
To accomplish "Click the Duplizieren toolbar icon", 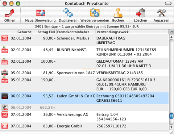I will click(x=68, y=13).
